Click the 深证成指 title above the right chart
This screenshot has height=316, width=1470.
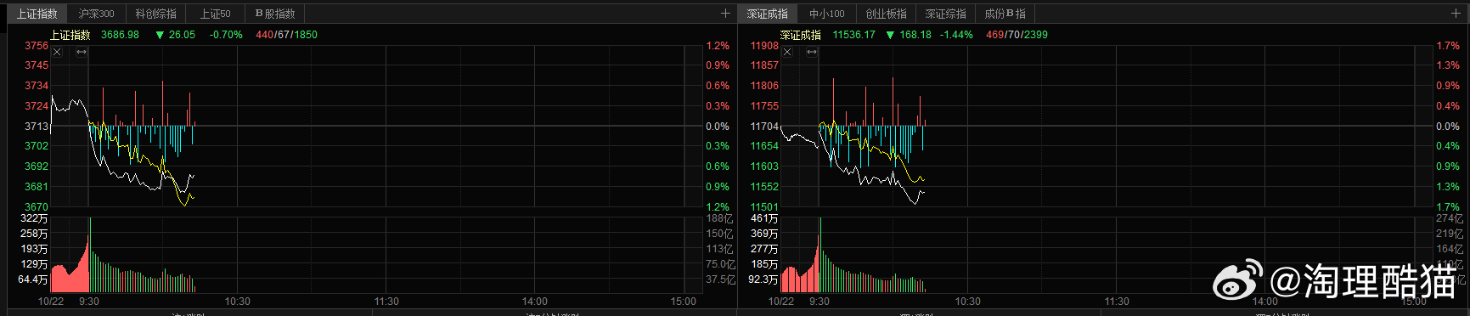[x=801, y=35]
